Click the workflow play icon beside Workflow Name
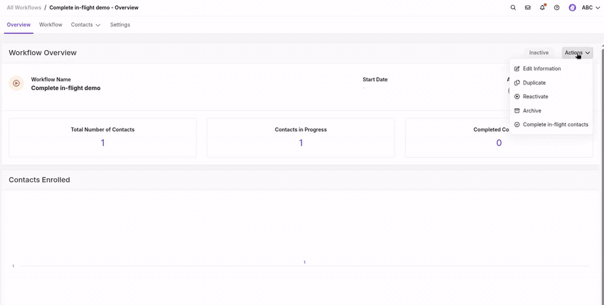The height and width of the screenshot is (305, 604). pos(16,83)
